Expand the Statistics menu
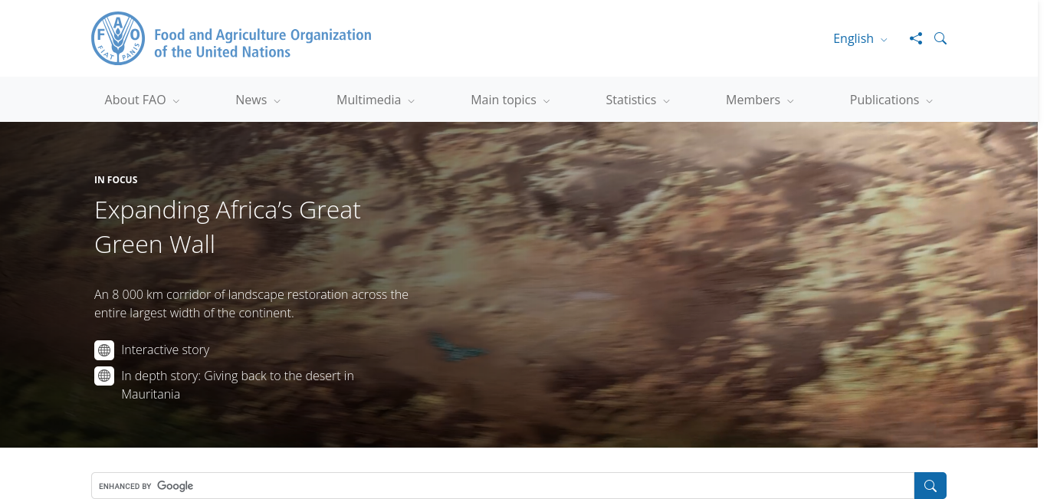Viewport: 1047px width, 499px height. pos(638,100)
